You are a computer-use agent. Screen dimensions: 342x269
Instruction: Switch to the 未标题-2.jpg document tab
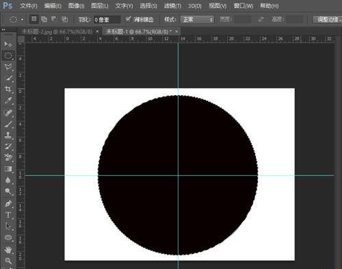point(57,31)
